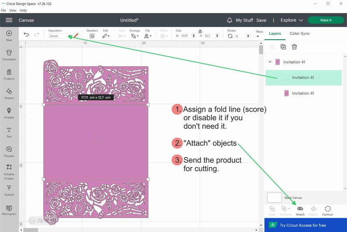Click the height size field
The height and width of the screenshot is (232, 347).
[x=209, y=36]
